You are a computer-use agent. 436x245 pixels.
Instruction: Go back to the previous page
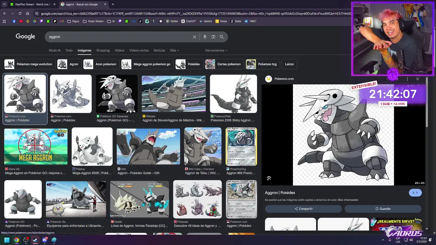[4, 13]
